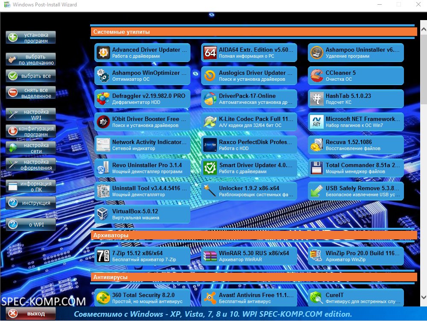
Task: Click 'Подсчет КС' description under HashTab
Action: tap(339, 103)
